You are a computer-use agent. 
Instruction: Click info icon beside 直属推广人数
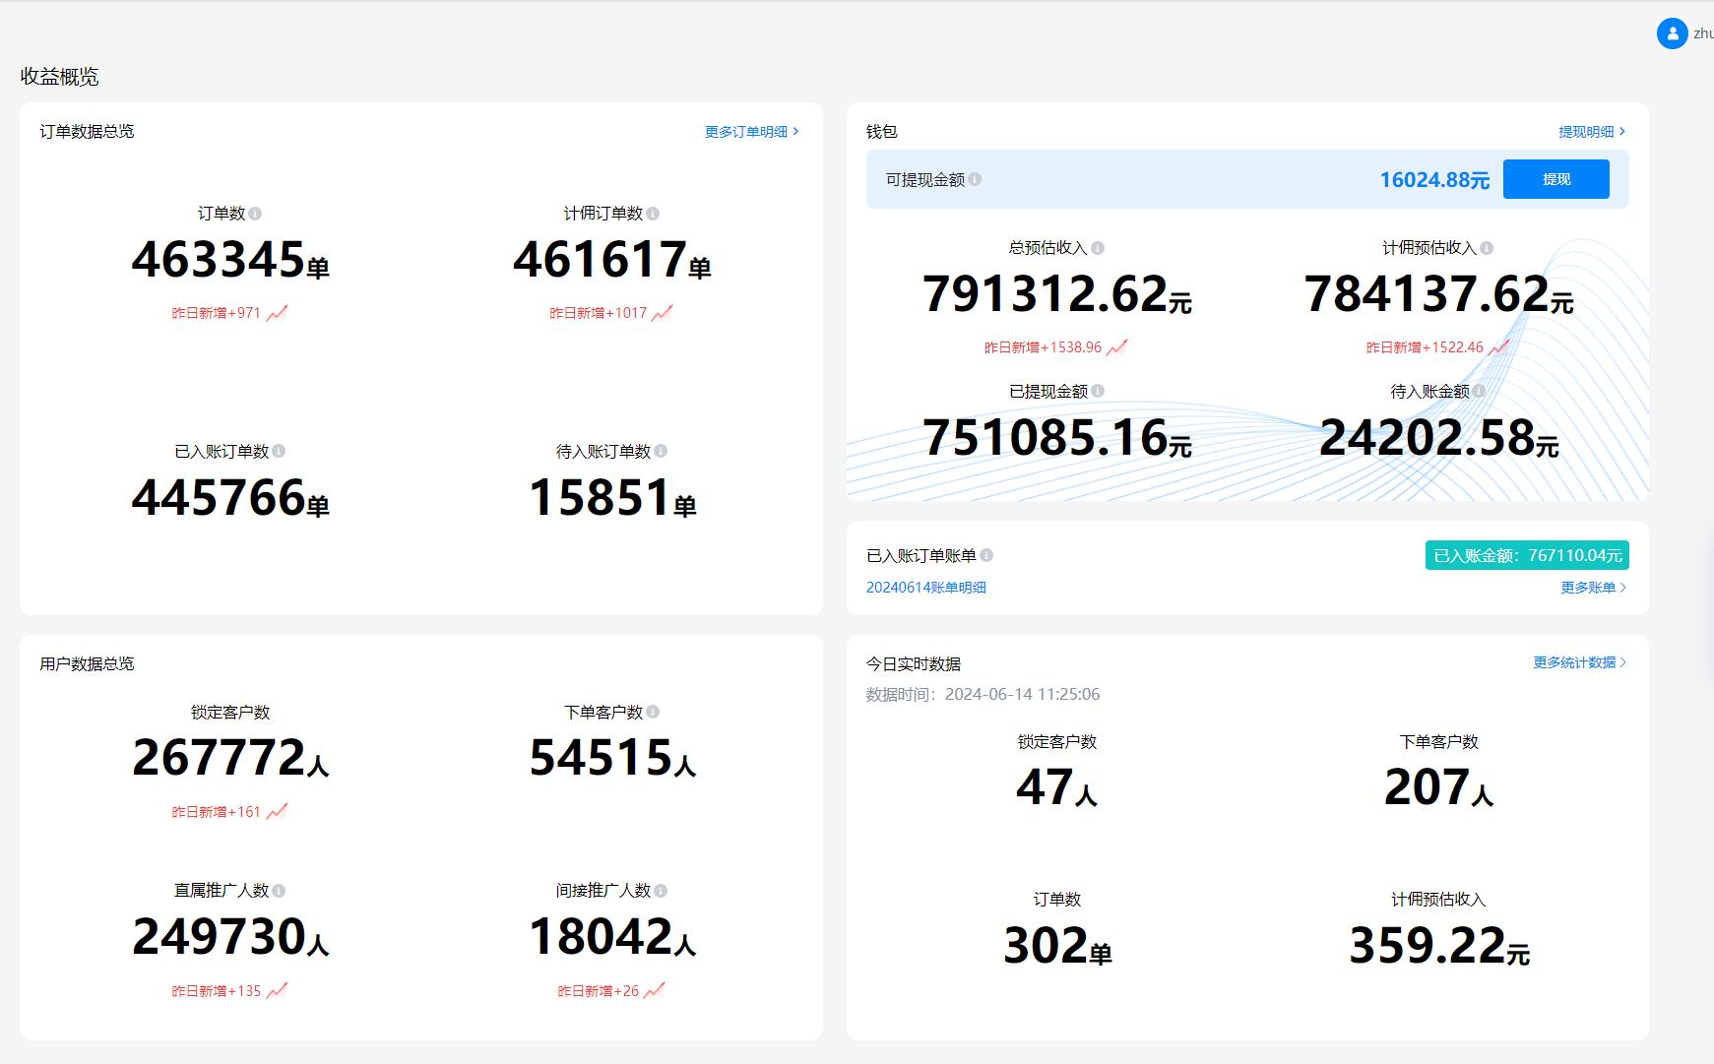pyautogui.click(x=279, y=890)
